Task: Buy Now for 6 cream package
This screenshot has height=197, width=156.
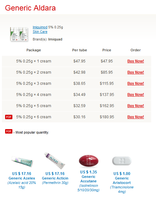Action: pyautogui.click(x=136, y=117)
